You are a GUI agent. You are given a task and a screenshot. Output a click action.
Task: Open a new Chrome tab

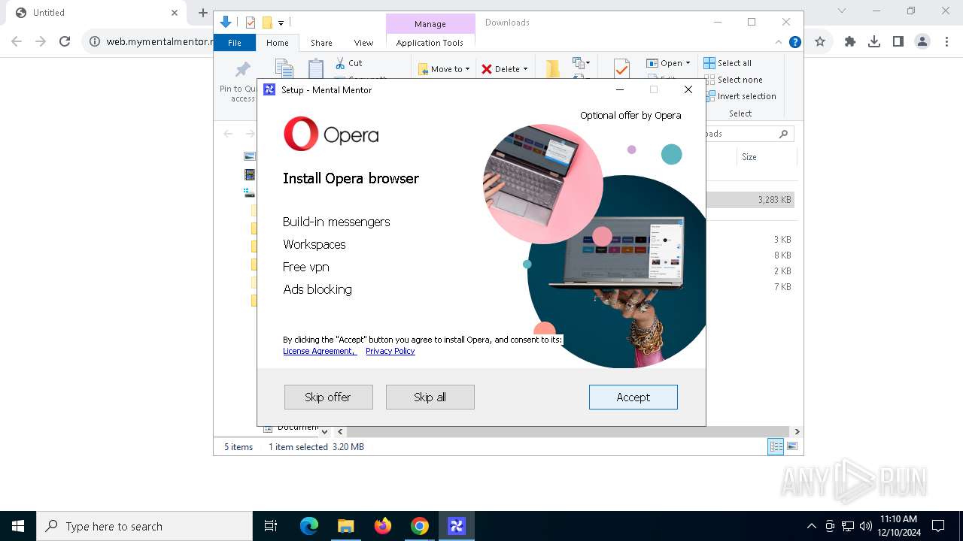(202, 13)
